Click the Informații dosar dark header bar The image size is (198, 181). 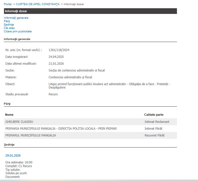tap(90, 11)
